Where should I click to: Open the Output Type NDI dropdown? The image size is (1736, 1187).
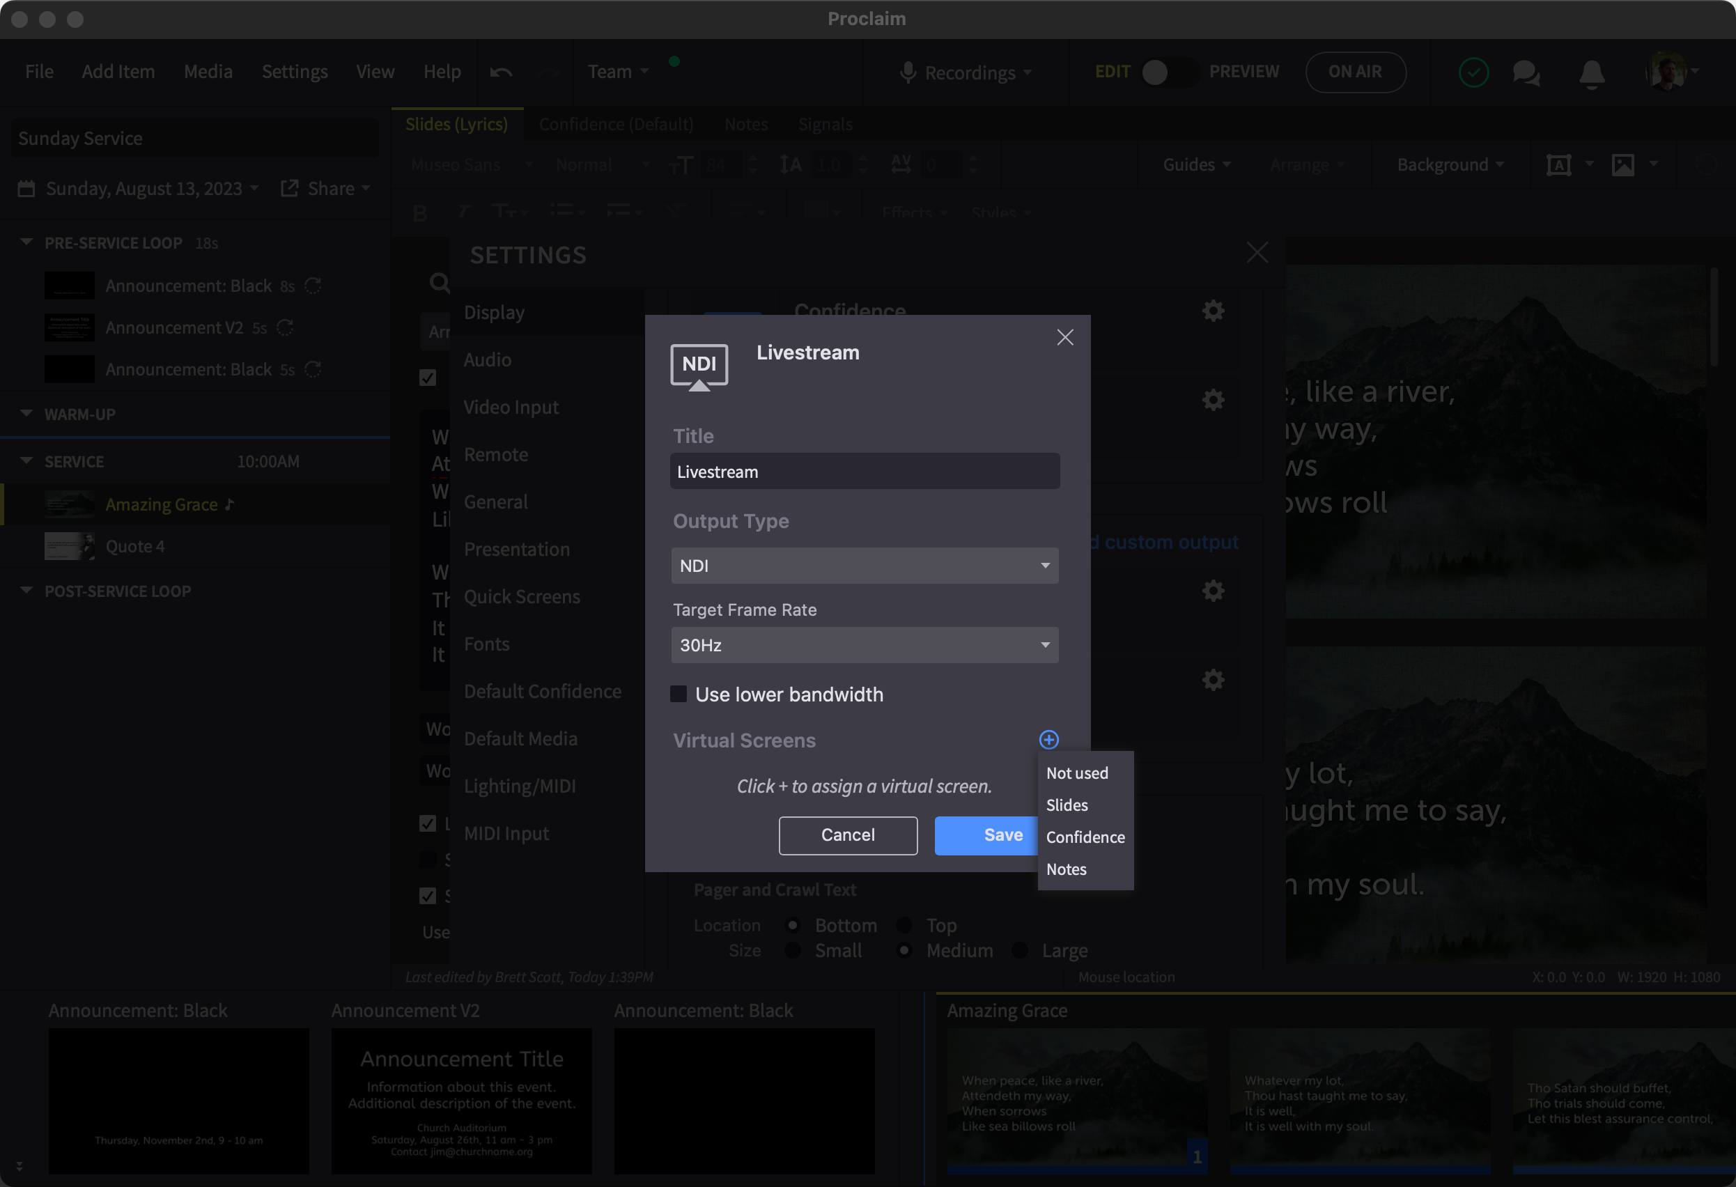click(865, 566)
